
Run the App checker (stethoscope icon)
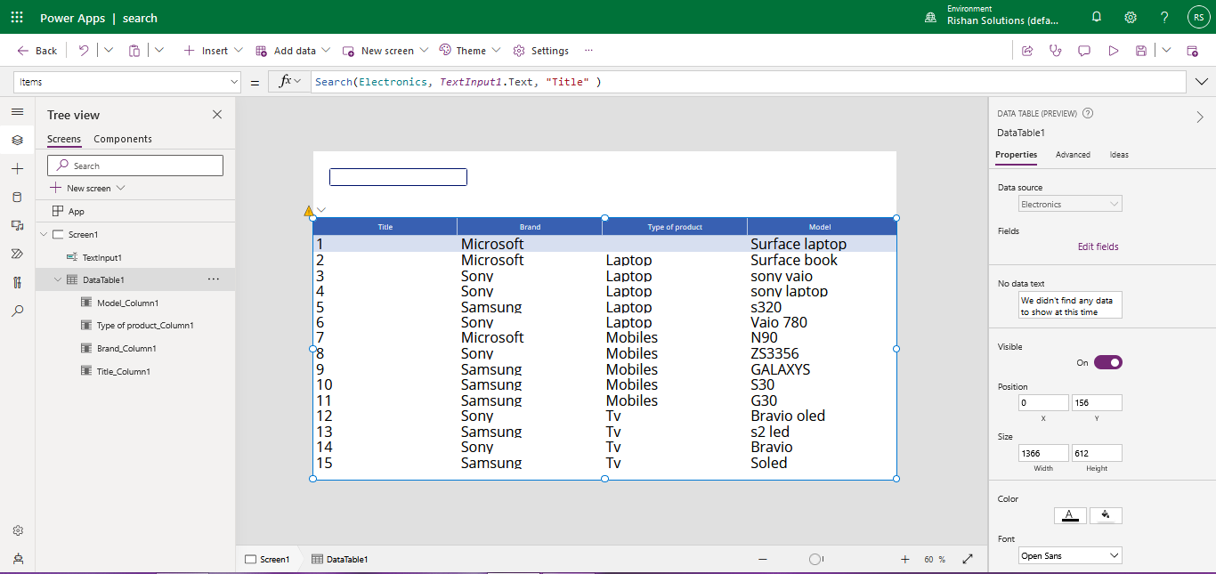(1055, 50)
